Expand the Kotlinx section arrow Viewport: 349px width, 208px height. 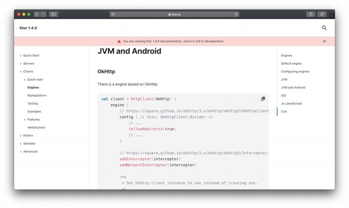click(x=21, y=136)
